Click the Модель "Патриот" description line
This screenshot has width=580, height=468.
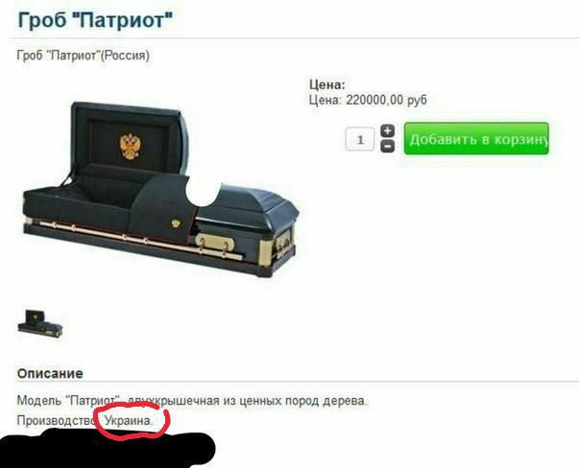tap(192, 401)
